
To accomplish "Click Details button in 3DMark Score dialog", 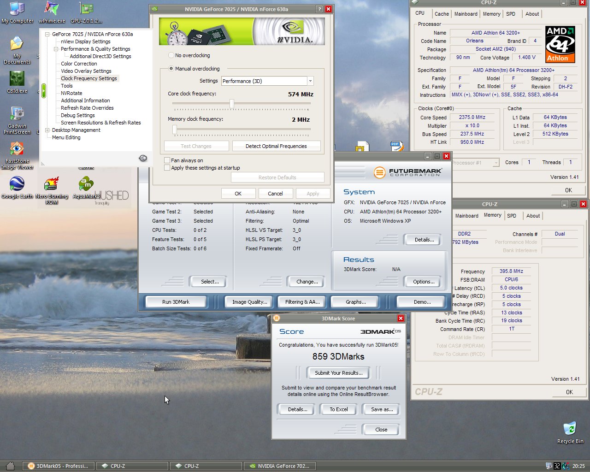I will click(297, 409).
